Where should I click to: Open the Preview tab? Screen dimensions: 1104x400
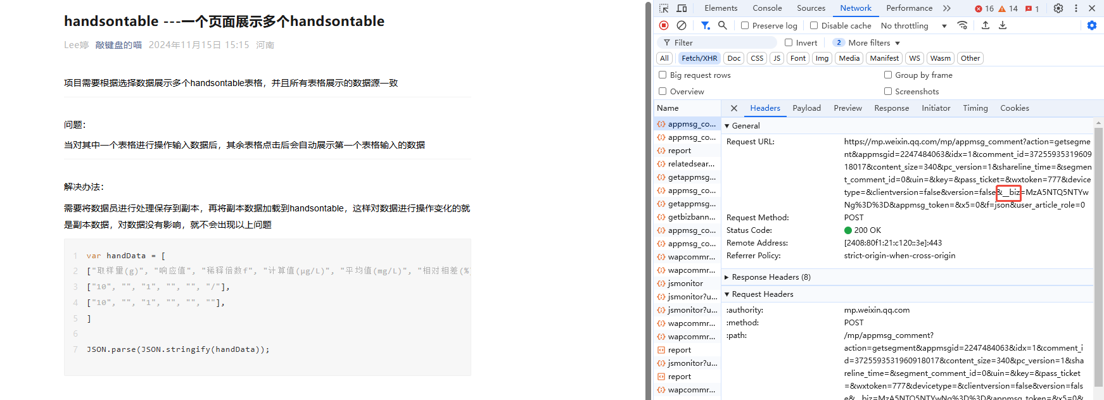coord(847,108)
